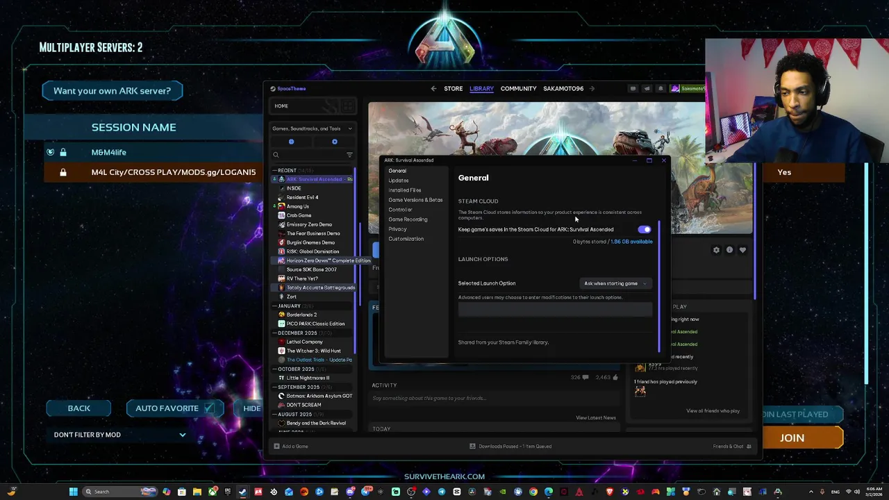Click View Latest News link
Screen dimensions: 889x500
click(x=596, y=418)
